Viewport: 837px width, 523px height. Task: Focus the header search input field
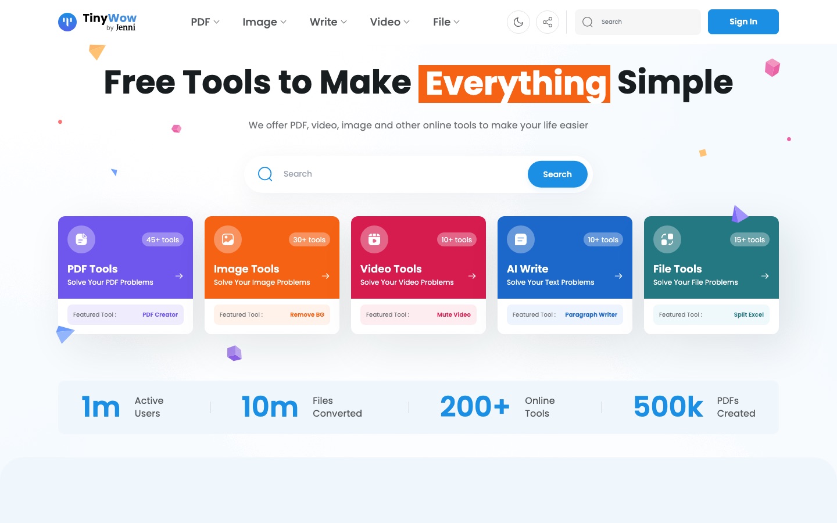(638, 22)
